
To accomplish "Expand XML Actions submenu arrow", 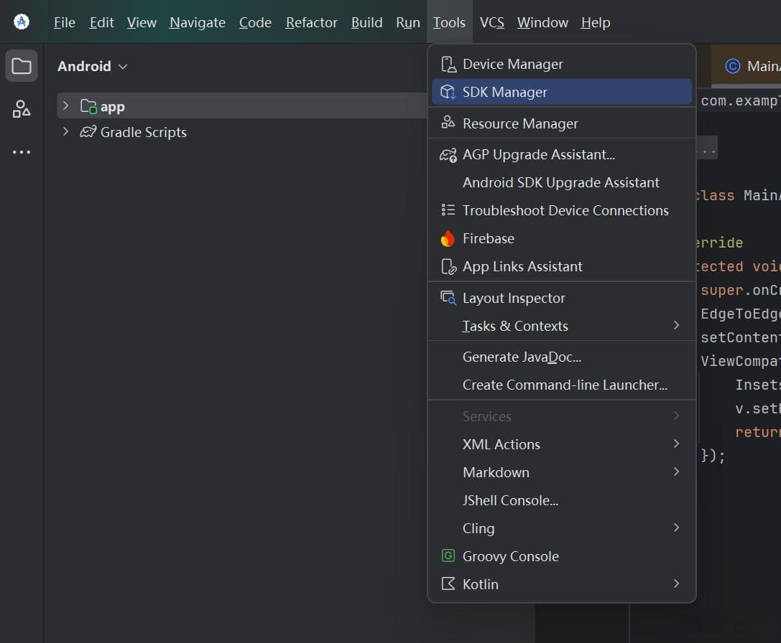I will pos(676,443).
